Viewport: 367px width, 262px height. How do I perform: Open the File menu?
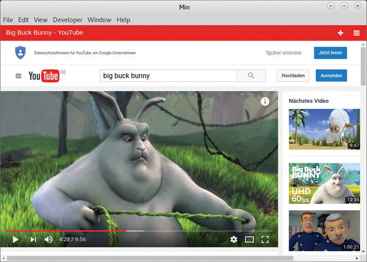[8, 20]
